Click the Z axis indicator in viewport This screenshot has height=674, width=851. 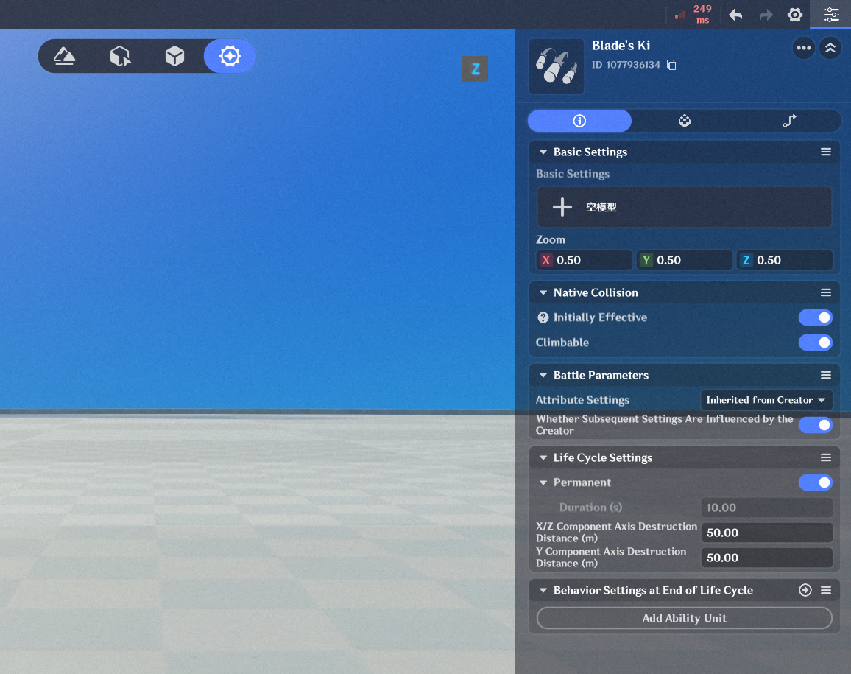point(475,69)
